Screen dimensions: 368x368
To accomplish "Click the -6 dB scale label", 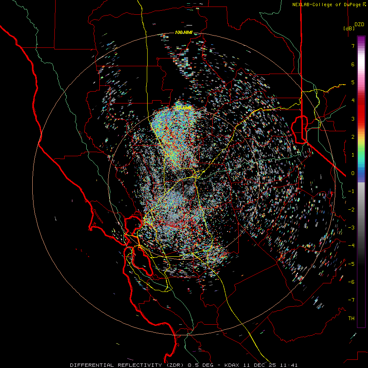I will pyautogui.click(x=351, y=282).
